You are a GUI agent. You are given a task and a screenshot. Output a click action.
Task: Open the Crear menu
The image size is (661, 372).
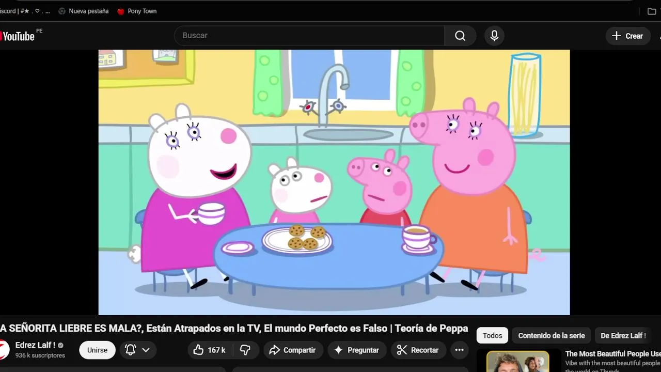click(627, 36)
